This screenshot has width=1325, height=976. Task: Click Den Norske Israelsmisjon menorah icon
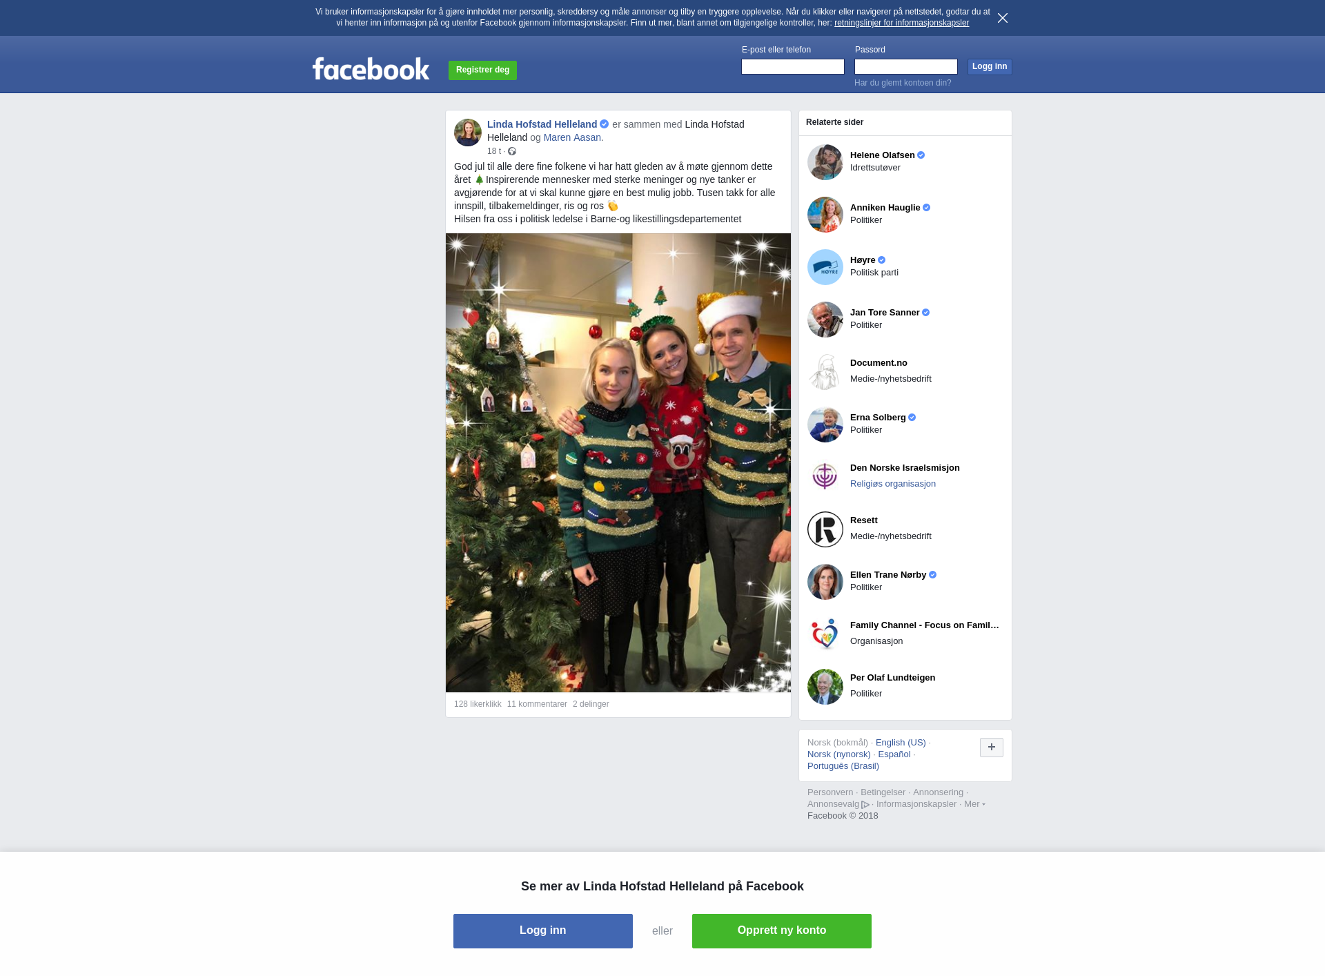[825, 477]
